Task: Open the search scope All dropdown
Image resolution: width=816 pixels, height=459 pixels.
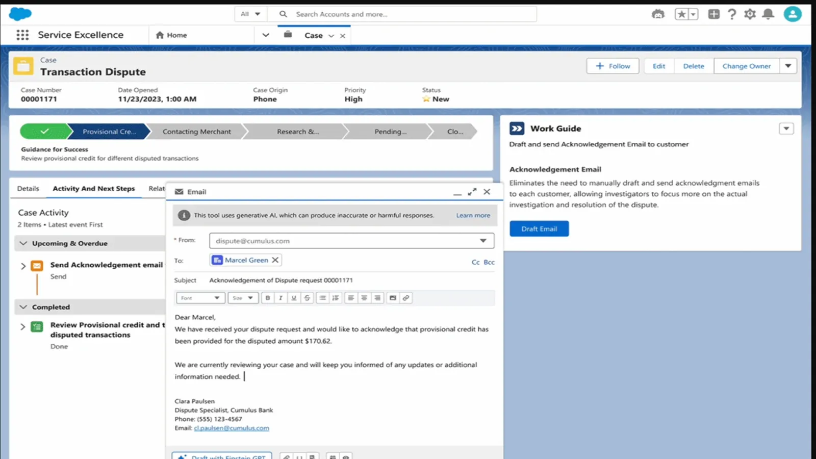Action: tap(250, 14)
